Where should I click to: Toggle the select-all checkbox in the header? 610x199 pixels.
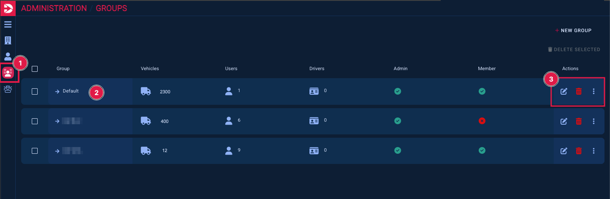(35, 69)
